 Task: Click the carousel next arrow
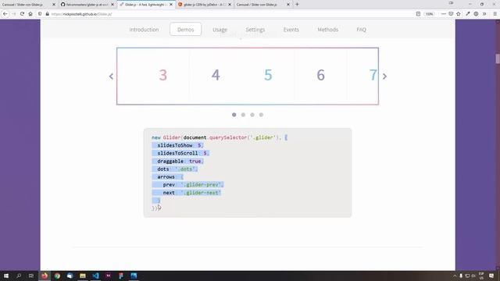[x=384, y=76]
